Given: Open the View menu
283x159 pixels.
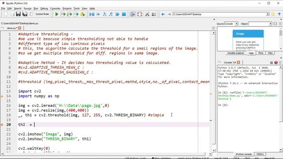Looking at the screenshot, I should pyautogui.click(x=84, y=8).
